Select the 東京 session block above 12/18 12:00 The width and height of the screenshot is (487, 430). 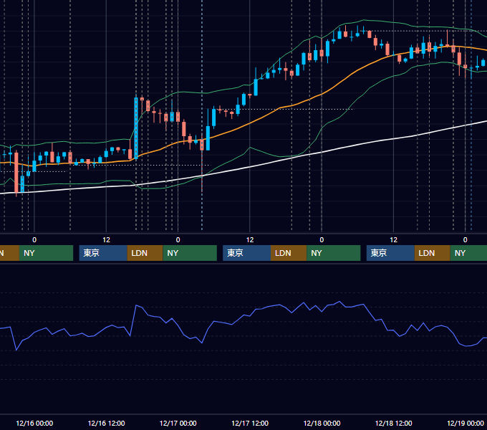click(390, 253)
